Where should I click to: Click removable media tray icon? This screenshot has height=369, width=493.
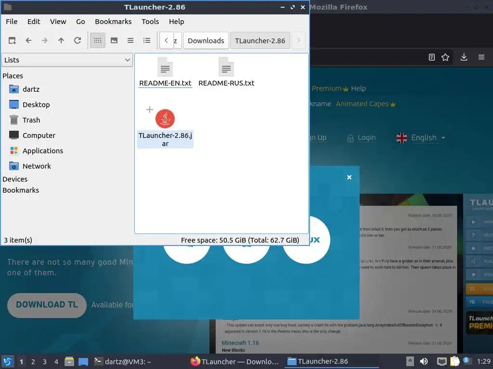(x=410, y=361)
